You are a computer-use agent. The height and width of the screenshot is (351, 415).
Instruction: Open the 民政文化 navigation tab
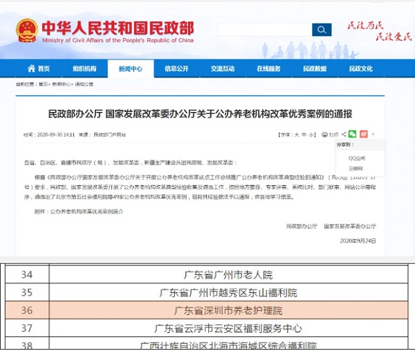pos(361,68)
